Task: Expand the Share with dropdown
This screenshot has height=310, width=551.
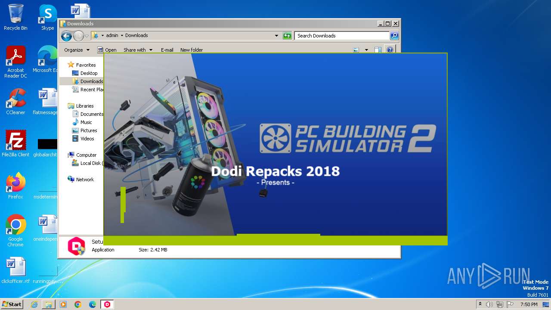Action: click(x=138, y=50)
